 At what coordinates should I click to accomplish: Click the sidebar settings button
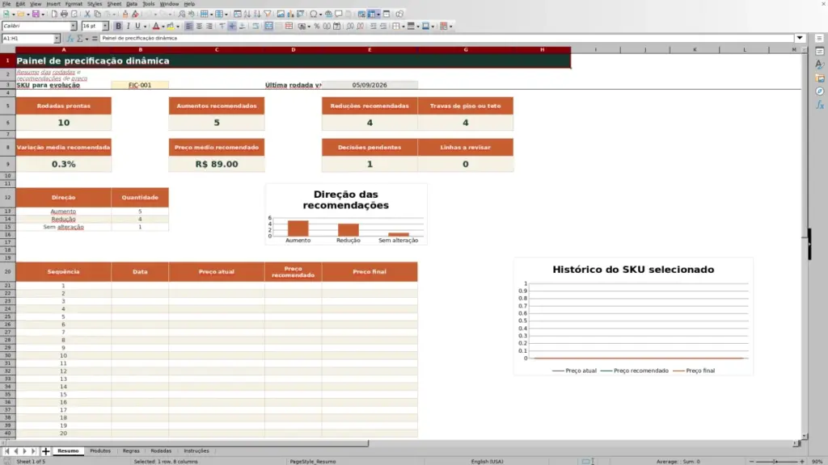pos(820,38)
